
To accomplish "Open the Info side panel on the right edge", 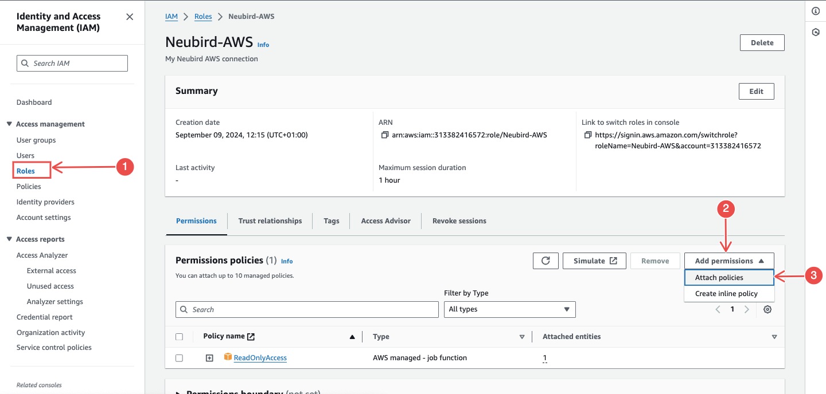I will point(816,10).
